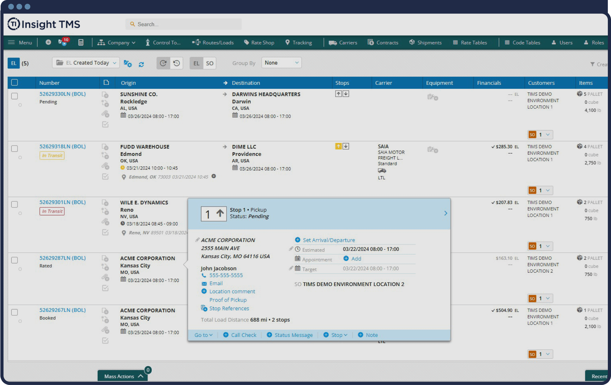Click the funnel filter icon at top right
Image resolution: width=611 pixels, height=385 pixels.
coord(592,64)
